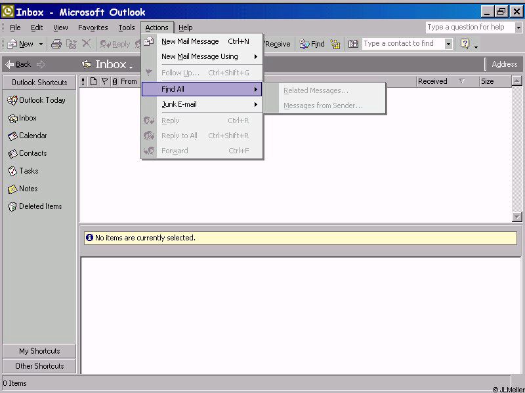The height and width of the screenshot is (393, 525).
Task: Click the Move to Folder toolbar icon
Action: pos(72,44)
